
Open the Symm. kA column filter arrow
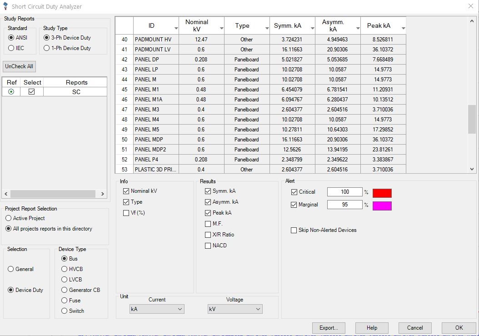(313, 29)
